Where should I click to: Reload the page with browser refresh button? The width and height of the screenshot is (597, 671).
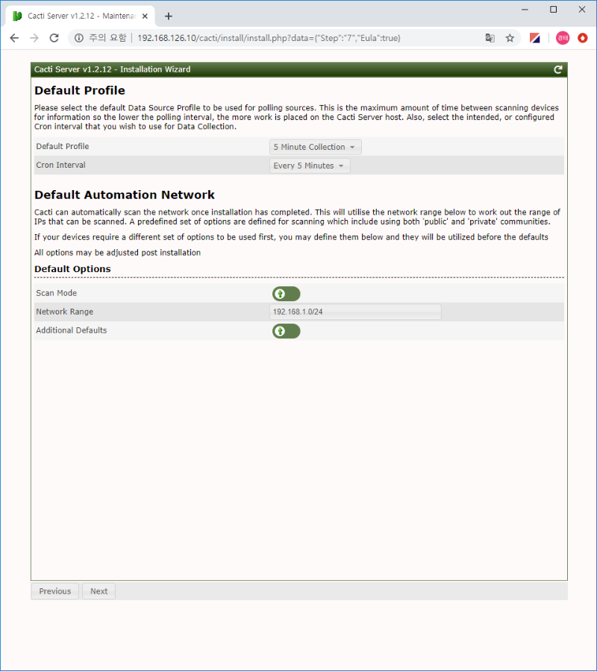(x=53, y=38)
